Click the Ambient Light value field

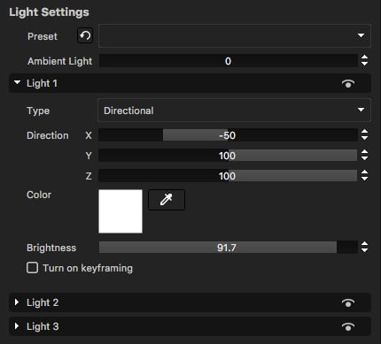[x=228, y=61]
